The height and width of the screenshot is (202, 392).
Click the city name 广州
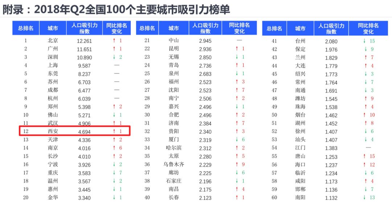[x=53, y=49]
